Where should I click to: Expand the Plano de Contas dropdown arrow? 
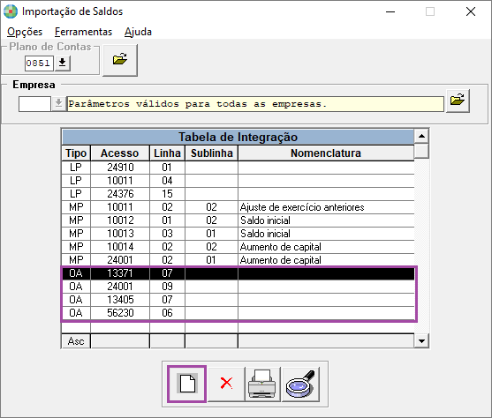click(x=63, y=63)
